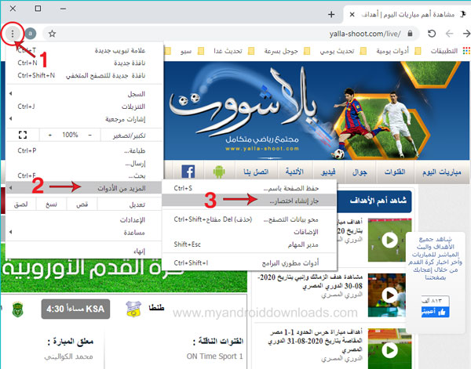The image size is (471, 369).
Task: Open الإضافات in the submenu
Action: click(249, 232)
